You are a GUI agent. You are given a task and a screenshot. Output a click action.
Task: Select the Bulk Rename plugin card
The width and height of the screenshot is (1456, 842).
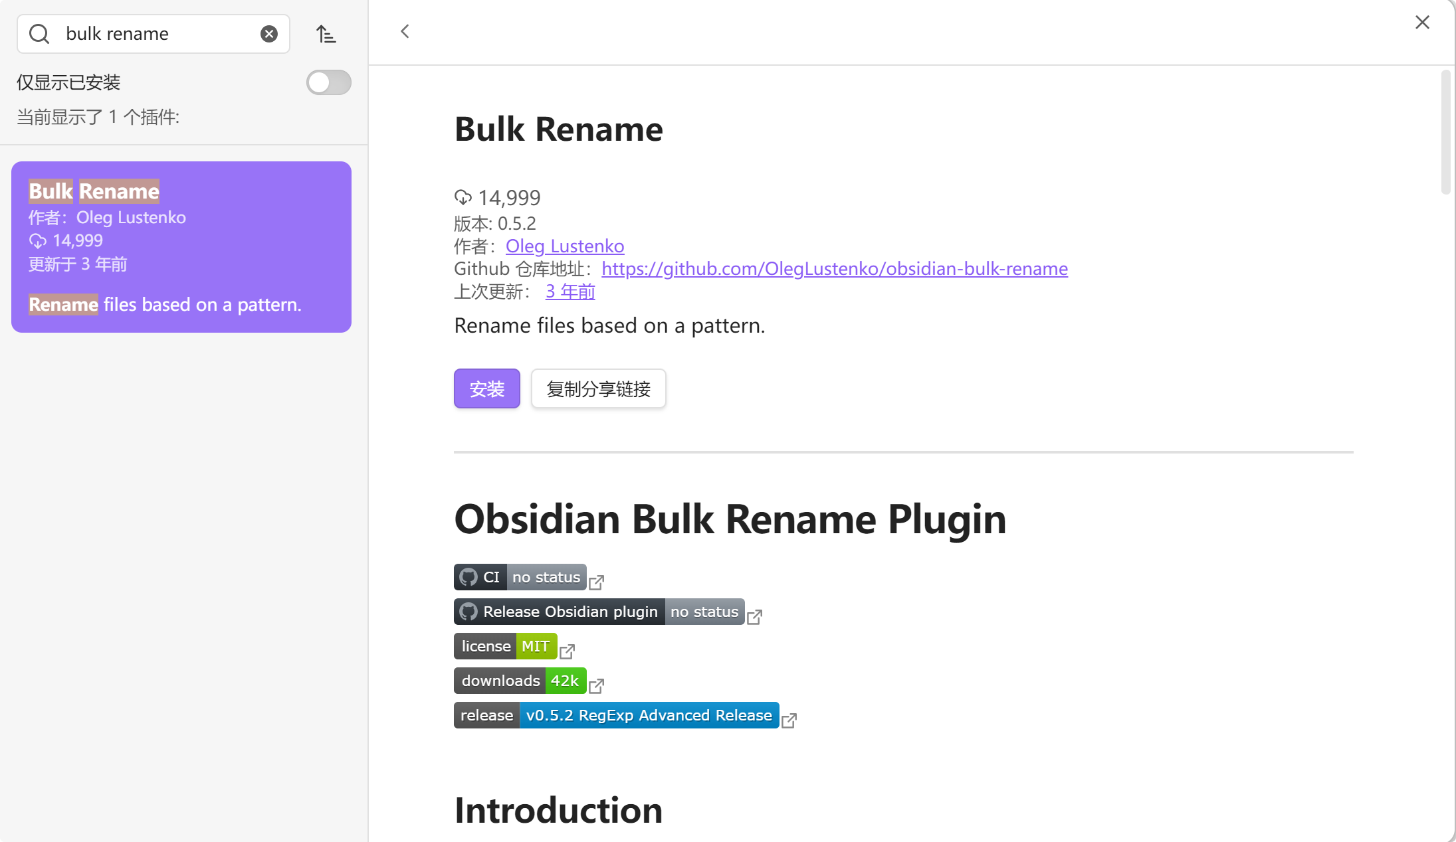click(x=181, y=246)
